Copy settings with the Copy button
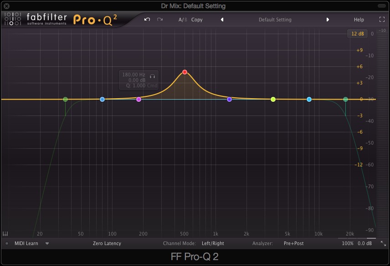Screen dimensions: 390x266 click(x=197, y=20)
